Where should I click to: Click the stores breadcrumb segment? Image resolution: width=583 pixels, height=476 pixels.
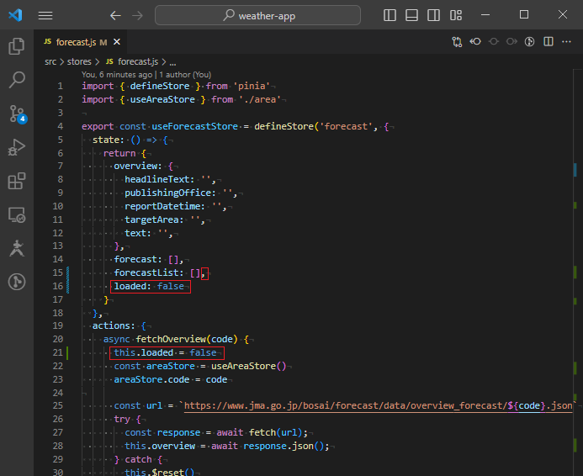79,61
